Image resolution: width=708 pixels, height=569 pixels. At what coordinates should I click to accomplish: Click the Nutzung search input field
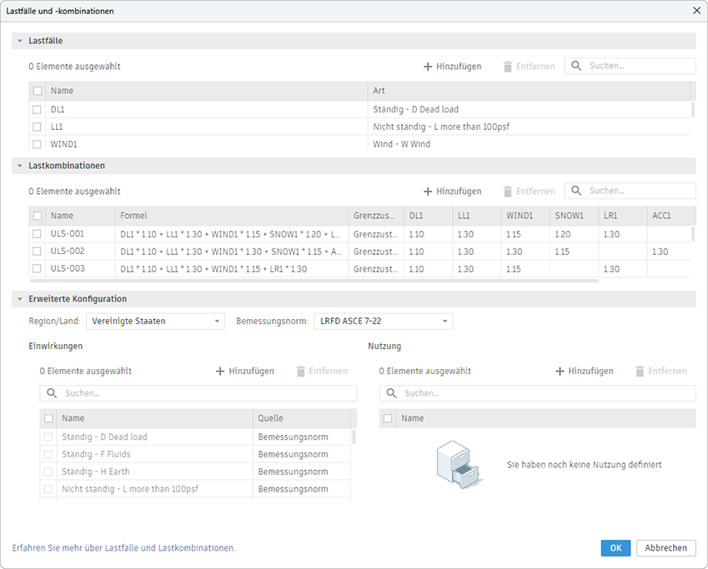tap(546, 393)
